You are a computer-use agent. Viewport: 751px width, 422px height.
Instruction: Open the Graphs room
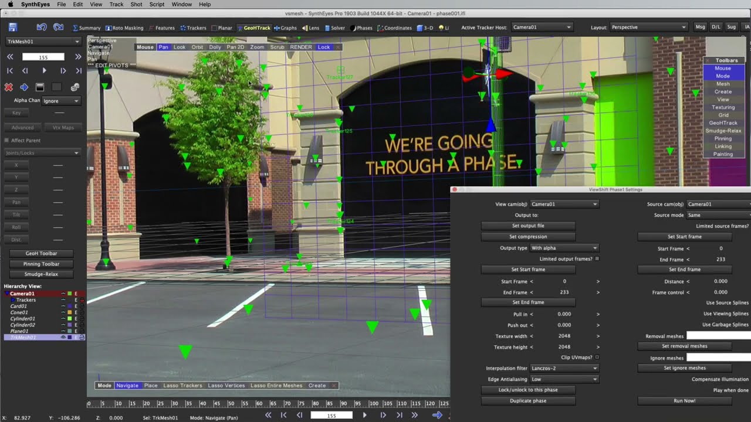click(285, 28)
